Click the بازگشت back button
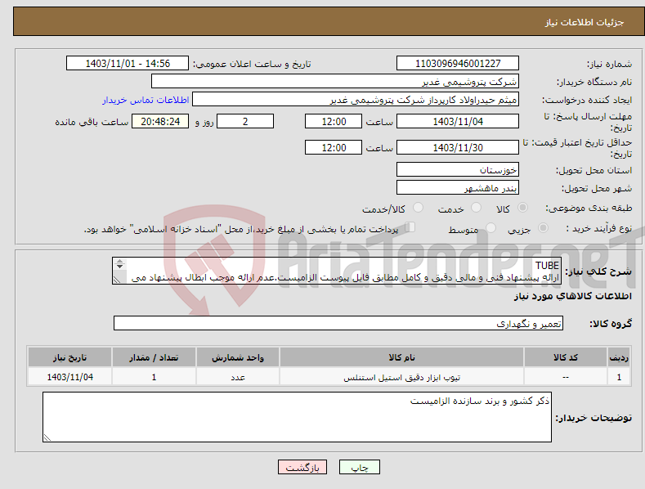645x489 pixels. click(x=302, y=468)
